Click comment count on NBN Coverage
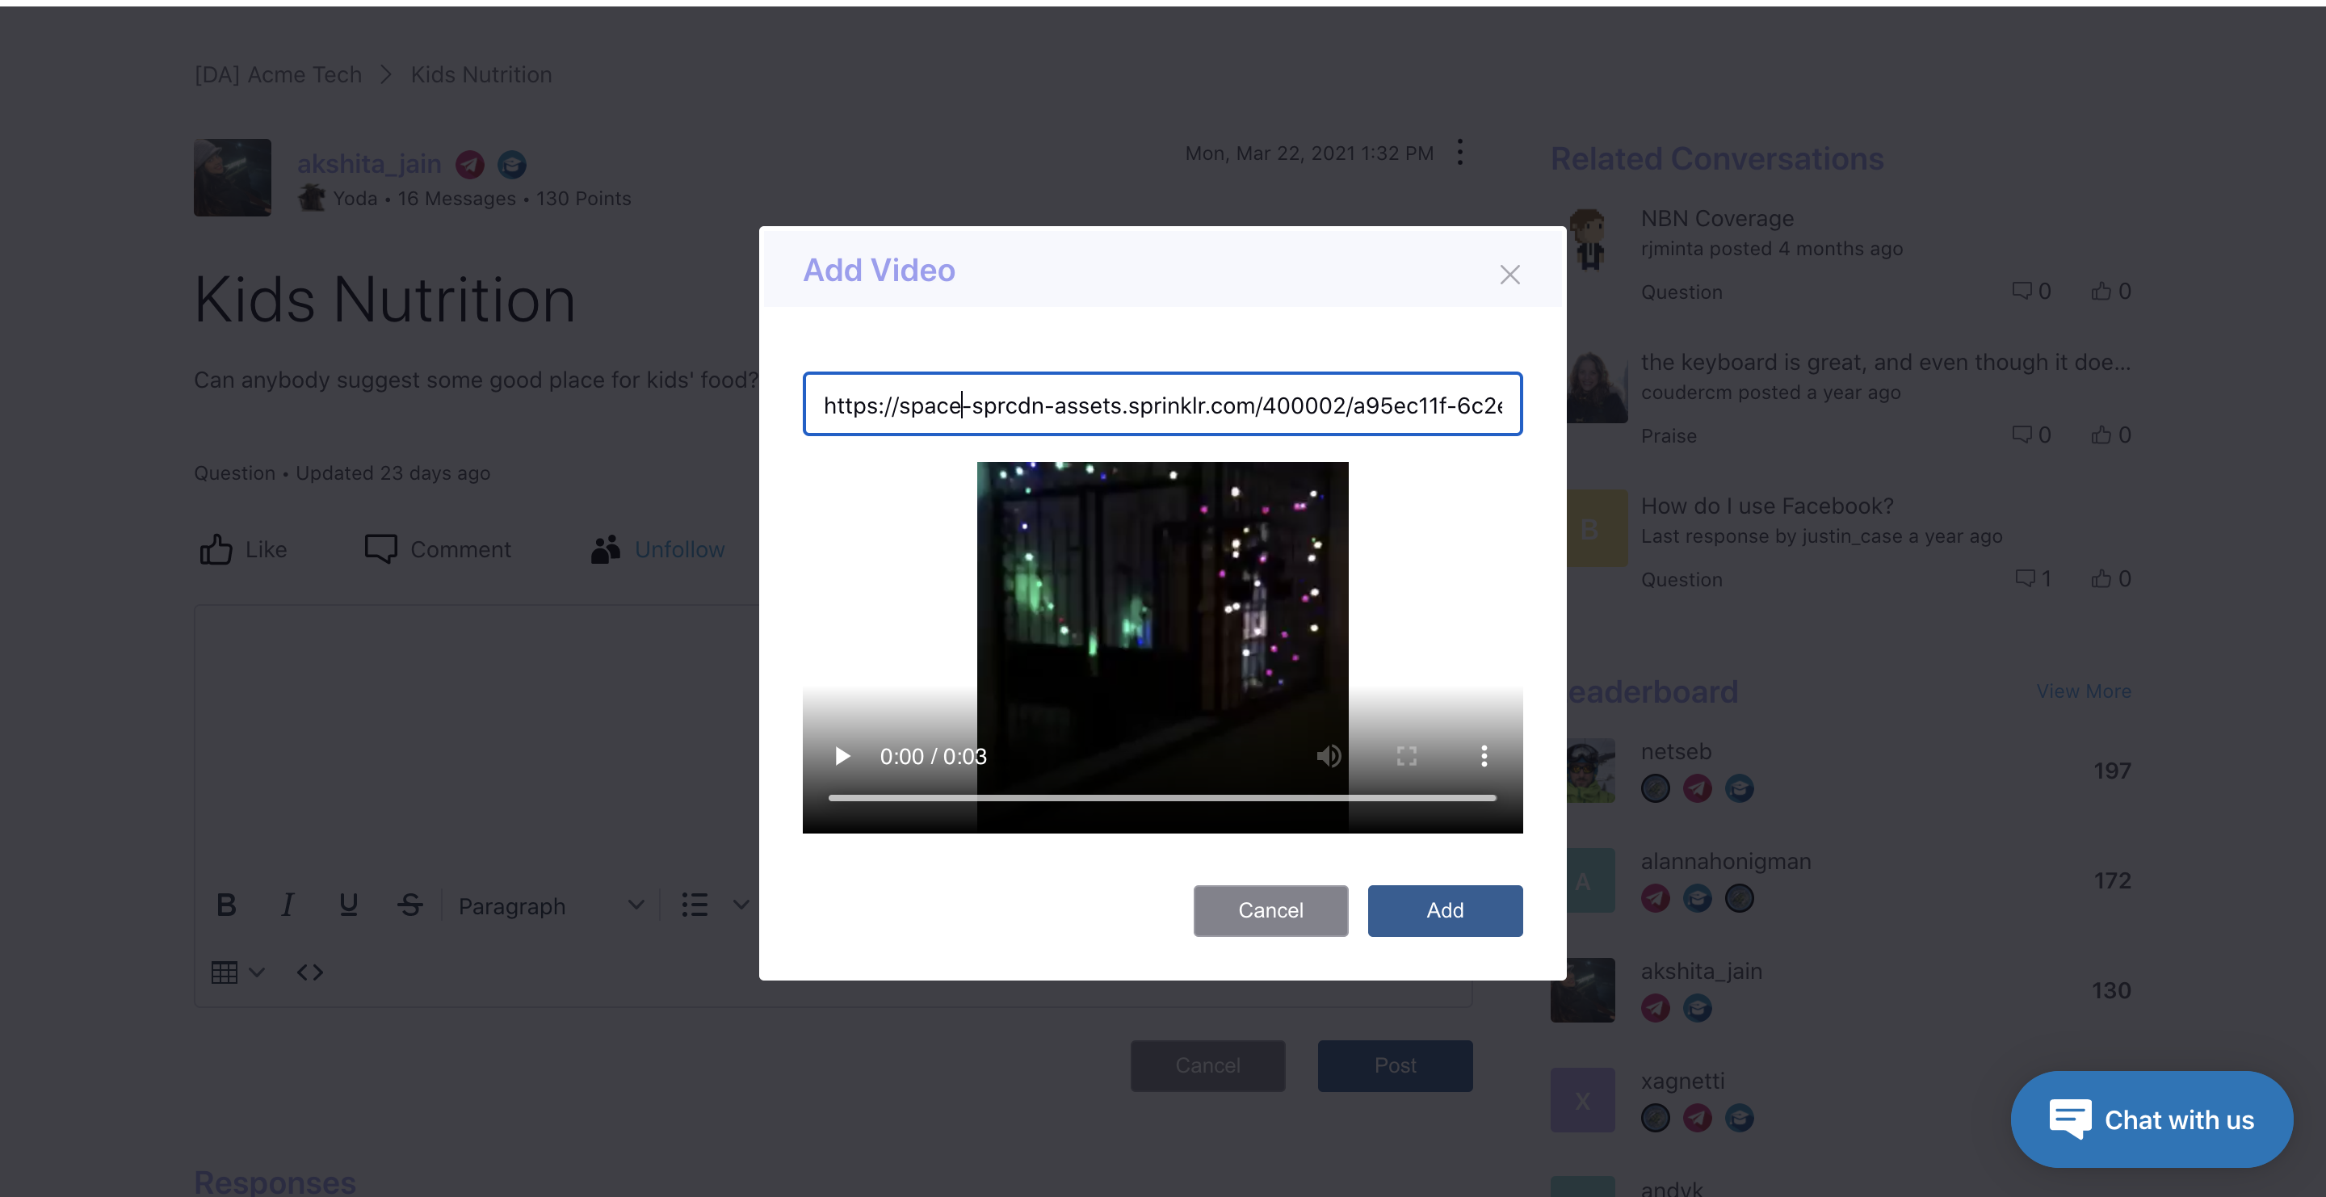Viewport: 2326px width, 1197px height. click(2032, 291)
